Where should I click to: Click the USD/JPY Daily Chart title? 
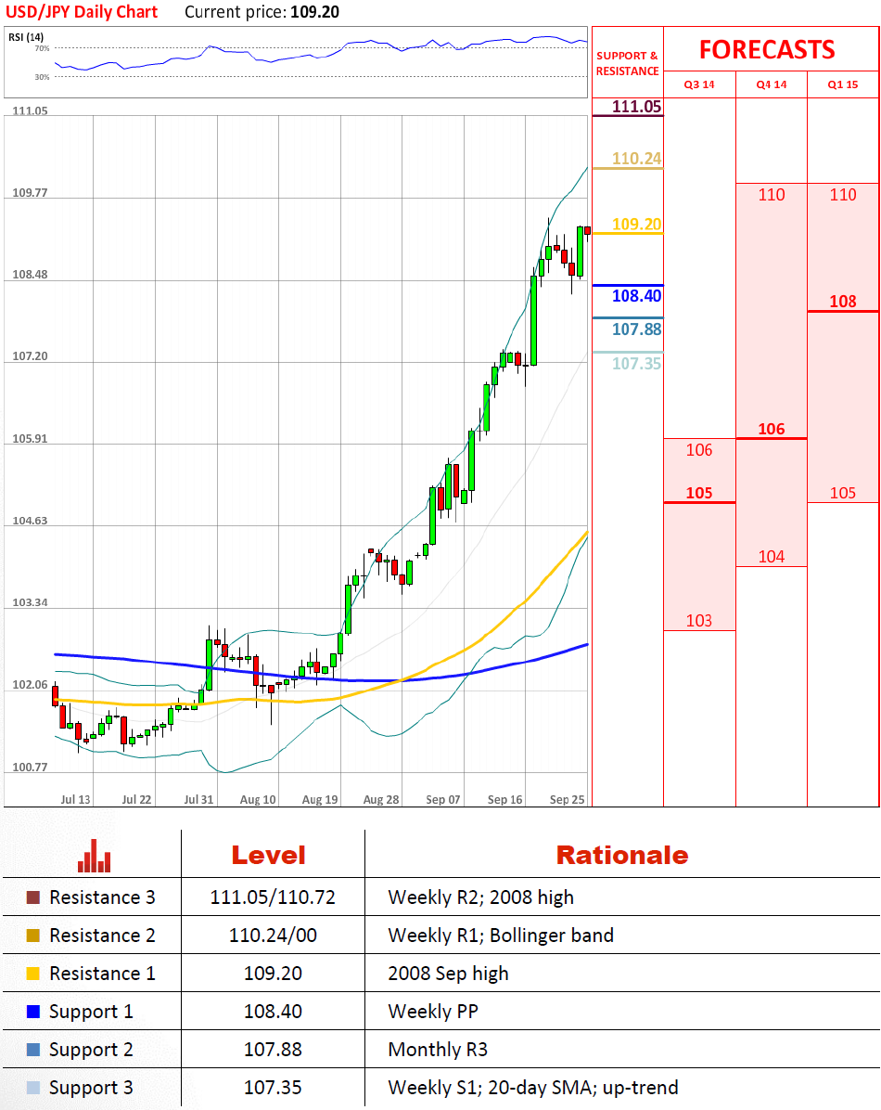pyautogui.click(x=83, y=12)
